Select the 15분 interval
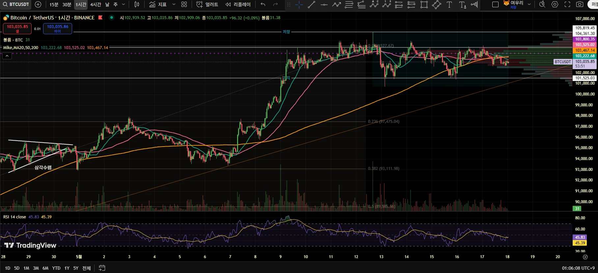This screenshot has height=273, width=598. [x=54, y=5]
